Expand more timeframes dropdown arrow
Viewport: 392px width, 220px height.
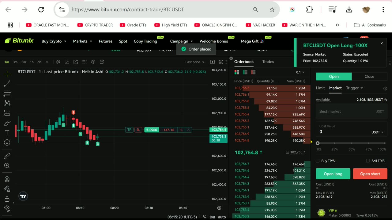(47, 62)
